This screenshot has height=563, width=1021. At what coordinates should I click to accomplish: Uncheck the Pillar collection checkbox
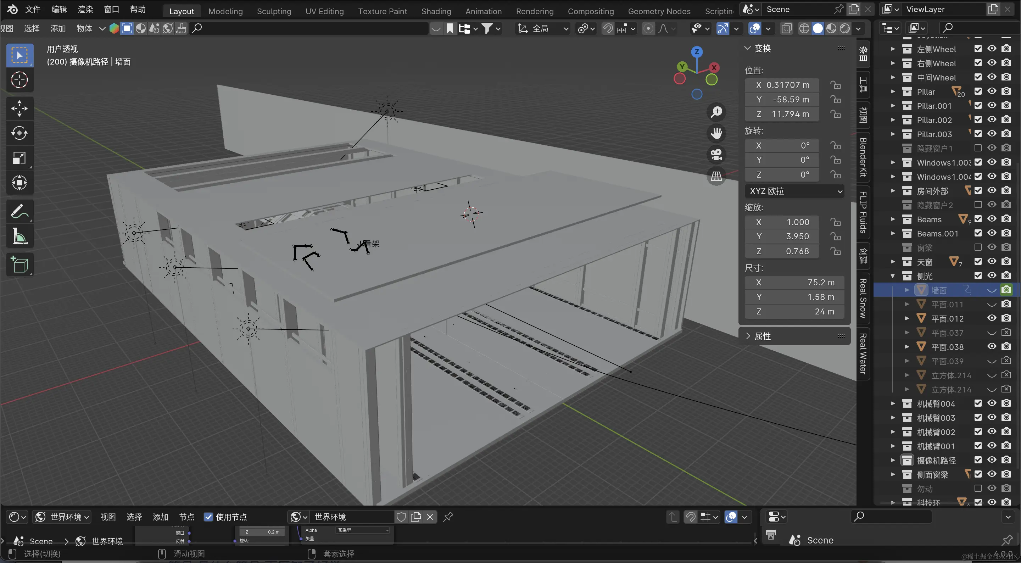[x=978, y=91]
